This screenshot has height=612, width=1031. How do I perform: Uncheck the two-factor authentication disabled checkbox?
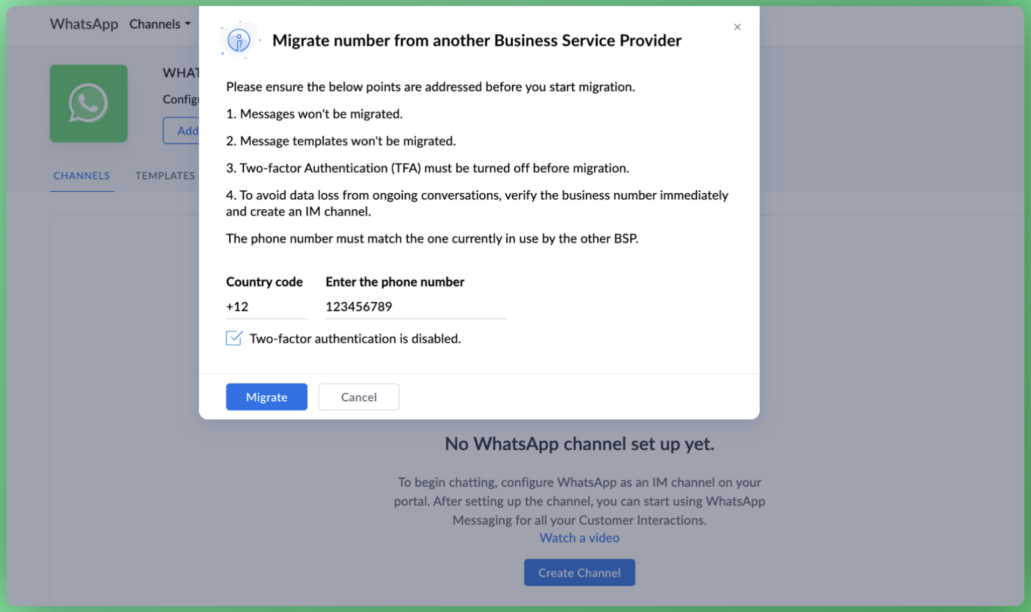(234, 338)
